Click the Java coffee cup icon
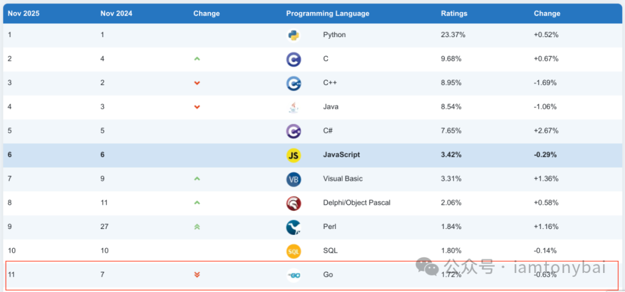This screenshot has height=292, width=625. (x=293, y=107)
